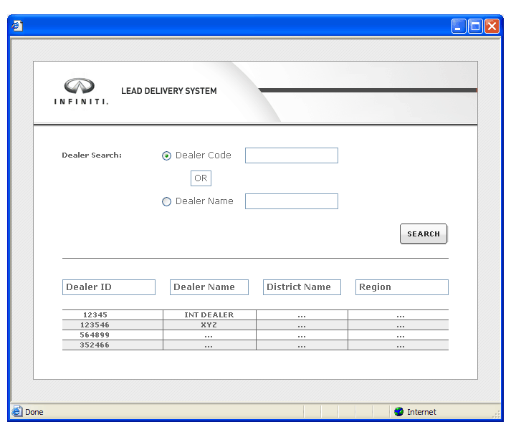
Task: Click the Internet Explorer title bar icon
Action: point(18,27)
